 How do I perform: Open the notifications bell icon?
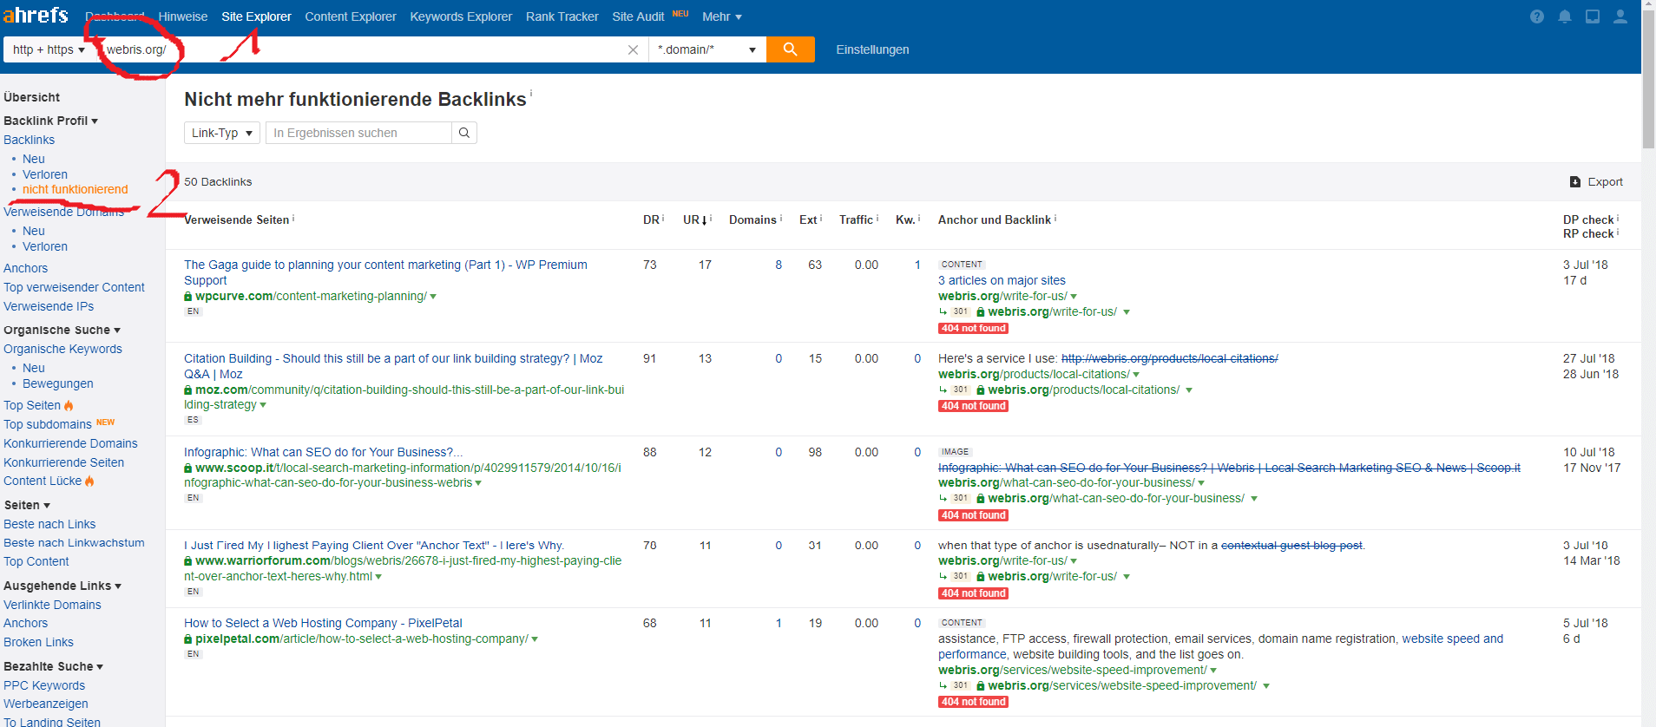(x=1565, y=16)
